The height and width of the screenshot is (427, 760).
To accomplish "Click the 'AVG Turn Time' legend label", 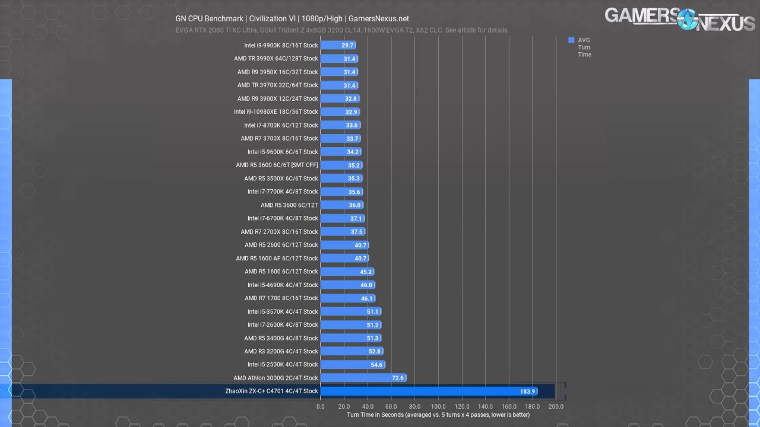I will [x=584, y=47].
